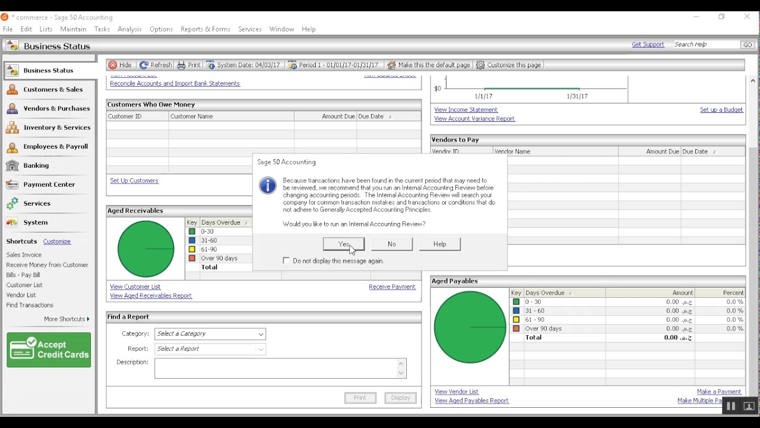Open Customers & Sales navigation icon
Viewport: 760px width, 428px height.
pyautogui.click(x=12, y=89)
